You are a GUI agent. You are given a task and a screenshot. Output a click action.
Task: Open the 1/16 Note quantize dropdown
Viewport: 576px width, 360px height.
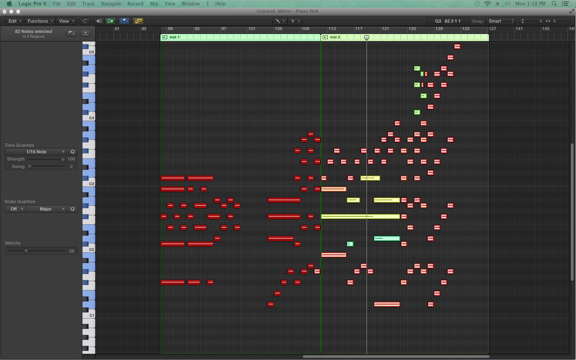coord(36,152)
